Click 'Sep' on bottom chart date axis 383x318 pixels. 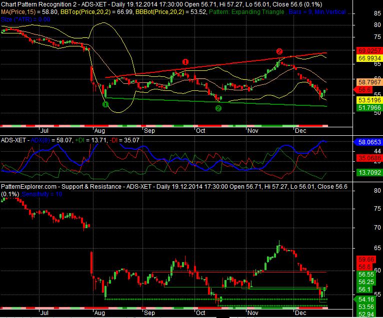pos(149,313)
